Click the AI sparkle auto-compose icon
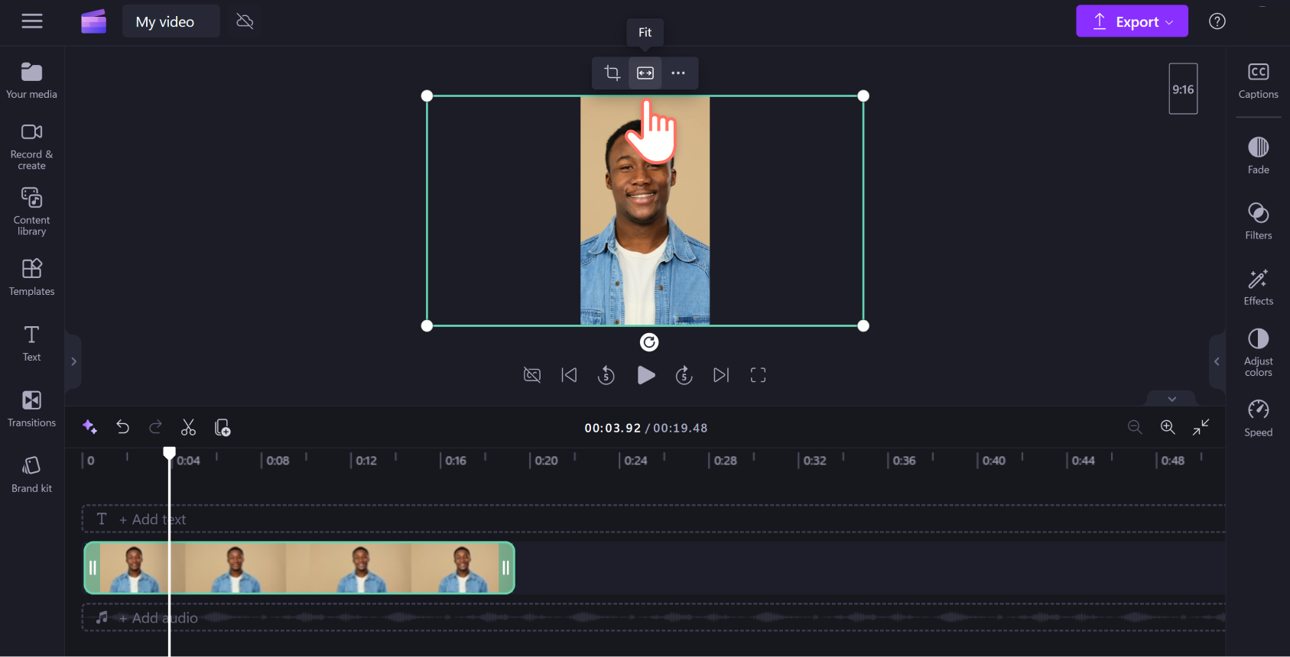 (x=89, y=427)
